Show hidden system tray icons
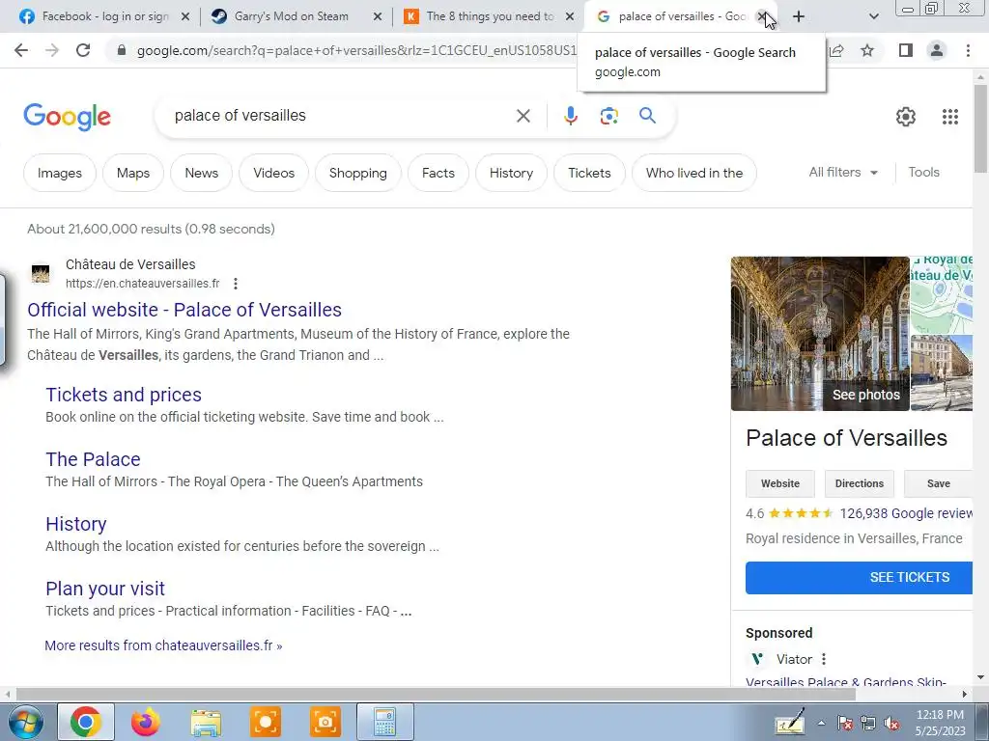 pyautogui.click(x=821, y=723)
